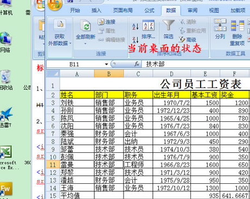
Task: Click the header cell 基本工资
Action: point(206,95)
